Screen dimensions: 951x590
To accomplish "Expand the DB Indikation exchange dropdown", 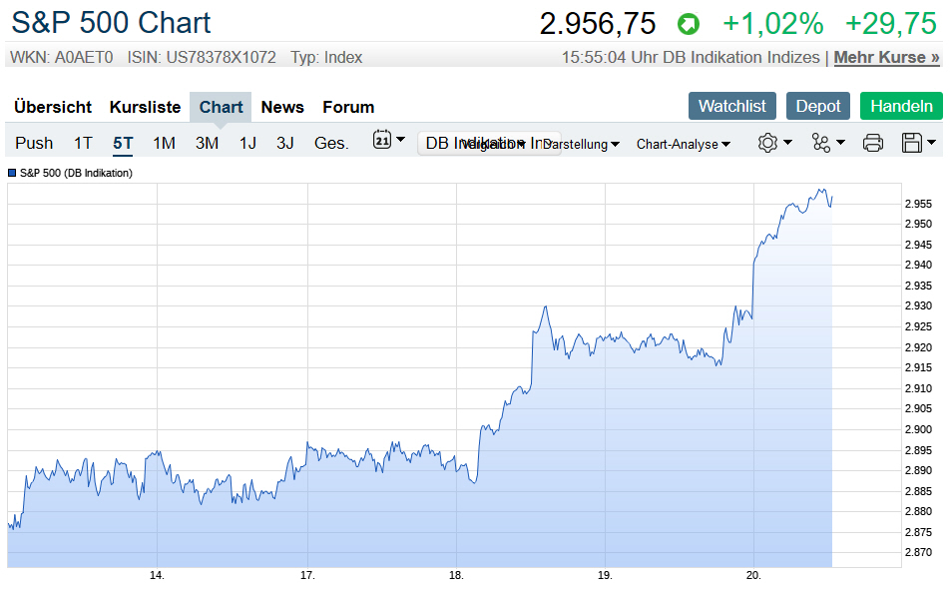I will click(x=489, y=143).
